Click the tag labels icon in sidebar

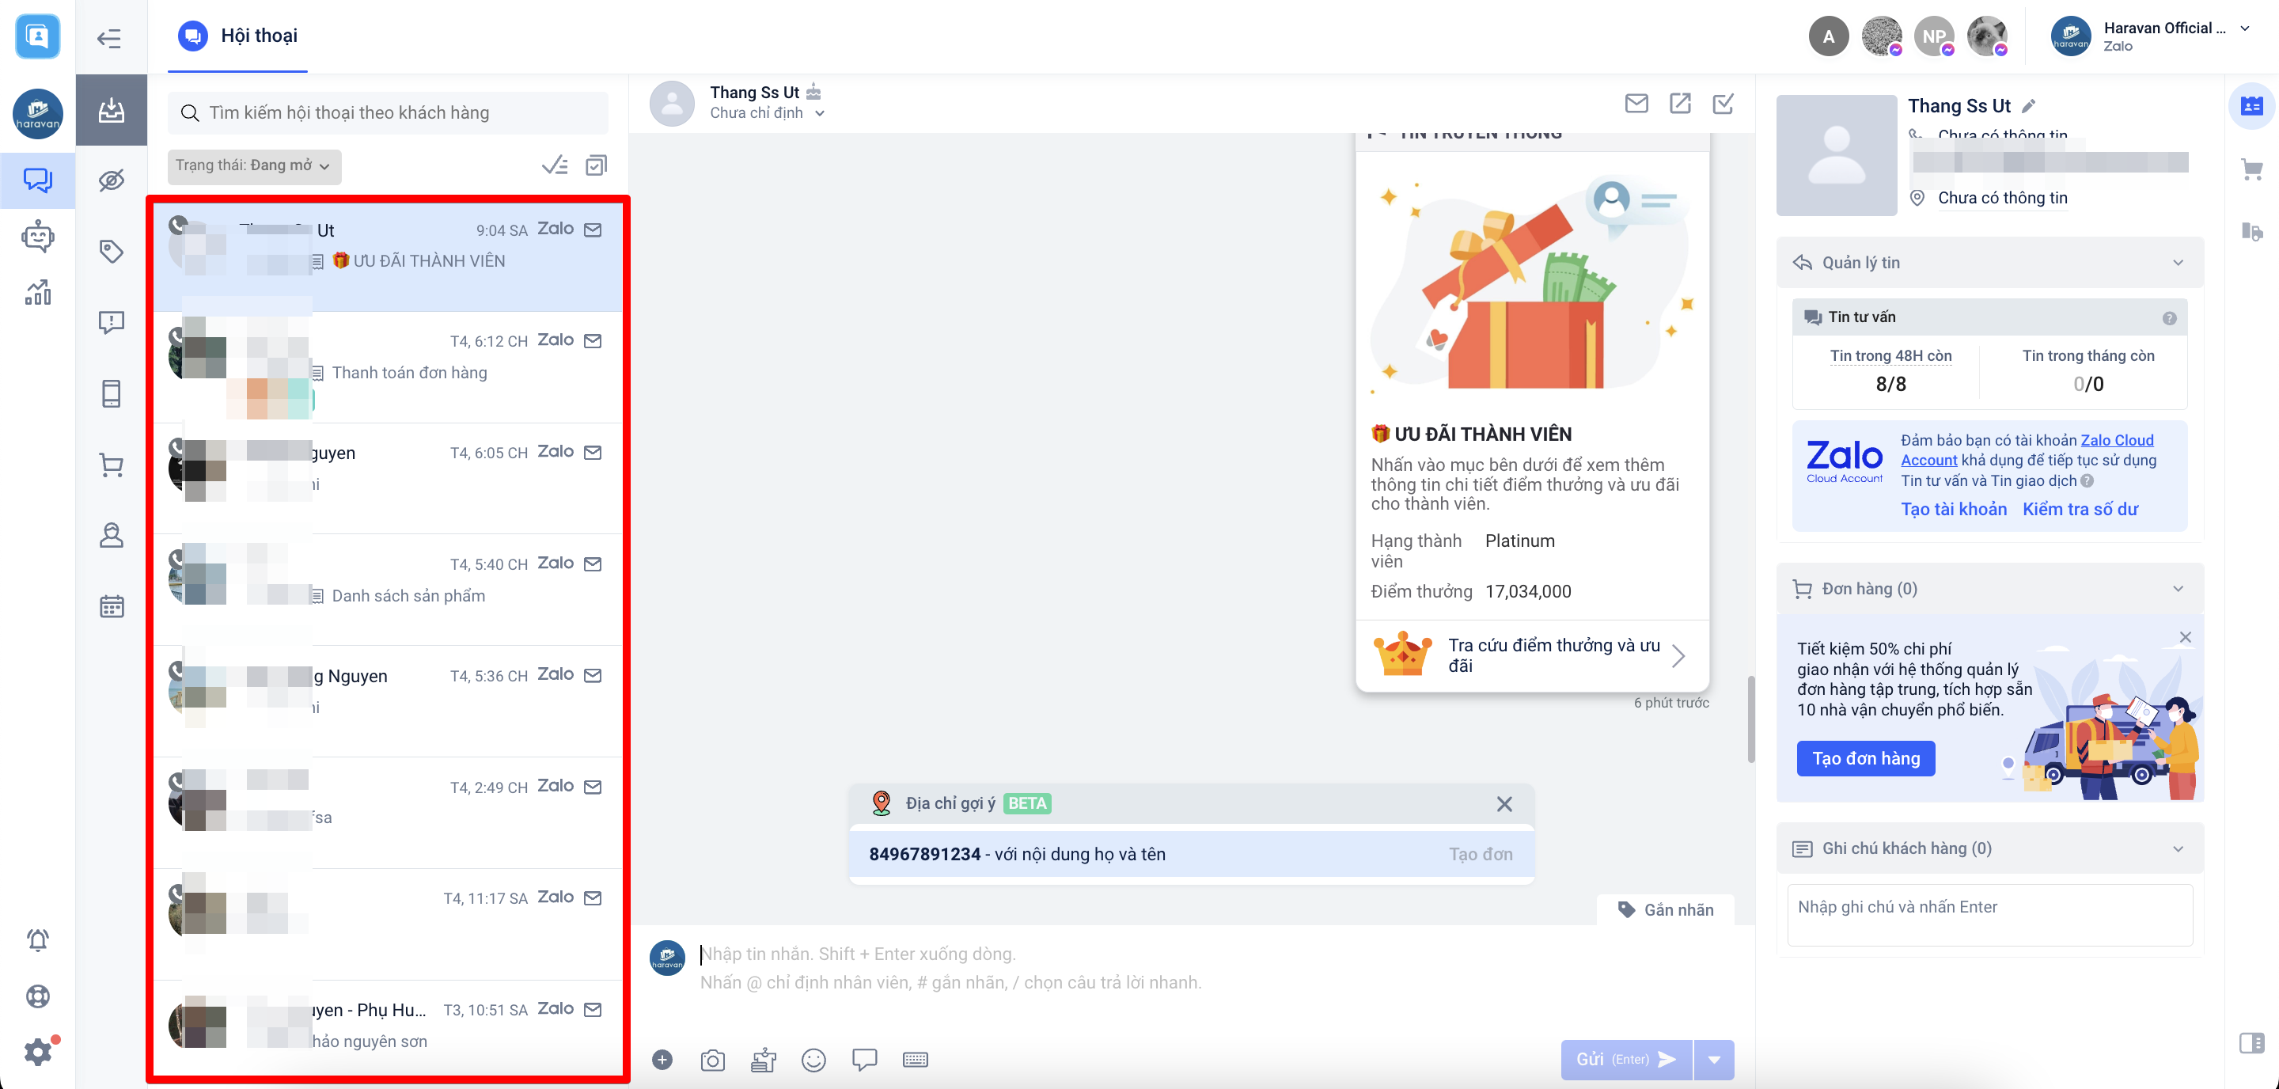click(x=111, y=251)
